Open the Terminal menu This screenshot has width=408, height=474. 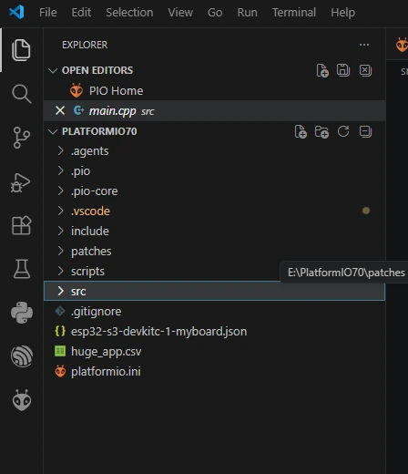coord(294,13)
